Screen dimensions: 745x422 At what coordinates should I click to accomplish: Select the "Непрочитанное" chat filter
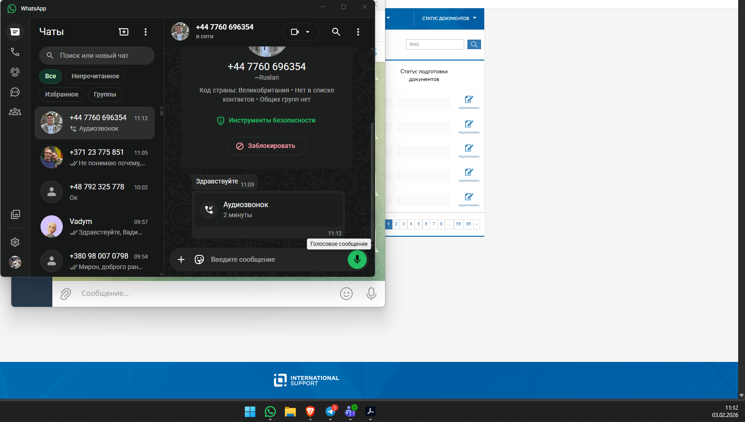(95, 76)
